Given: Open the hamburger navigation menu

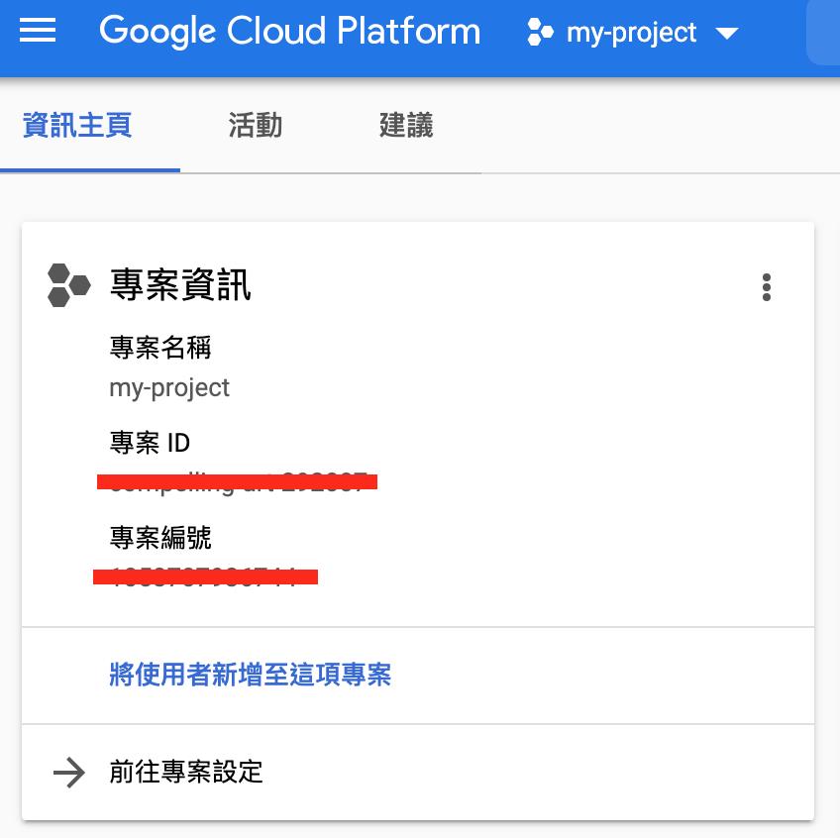Looking at the screenshot, I should [38, 30].
